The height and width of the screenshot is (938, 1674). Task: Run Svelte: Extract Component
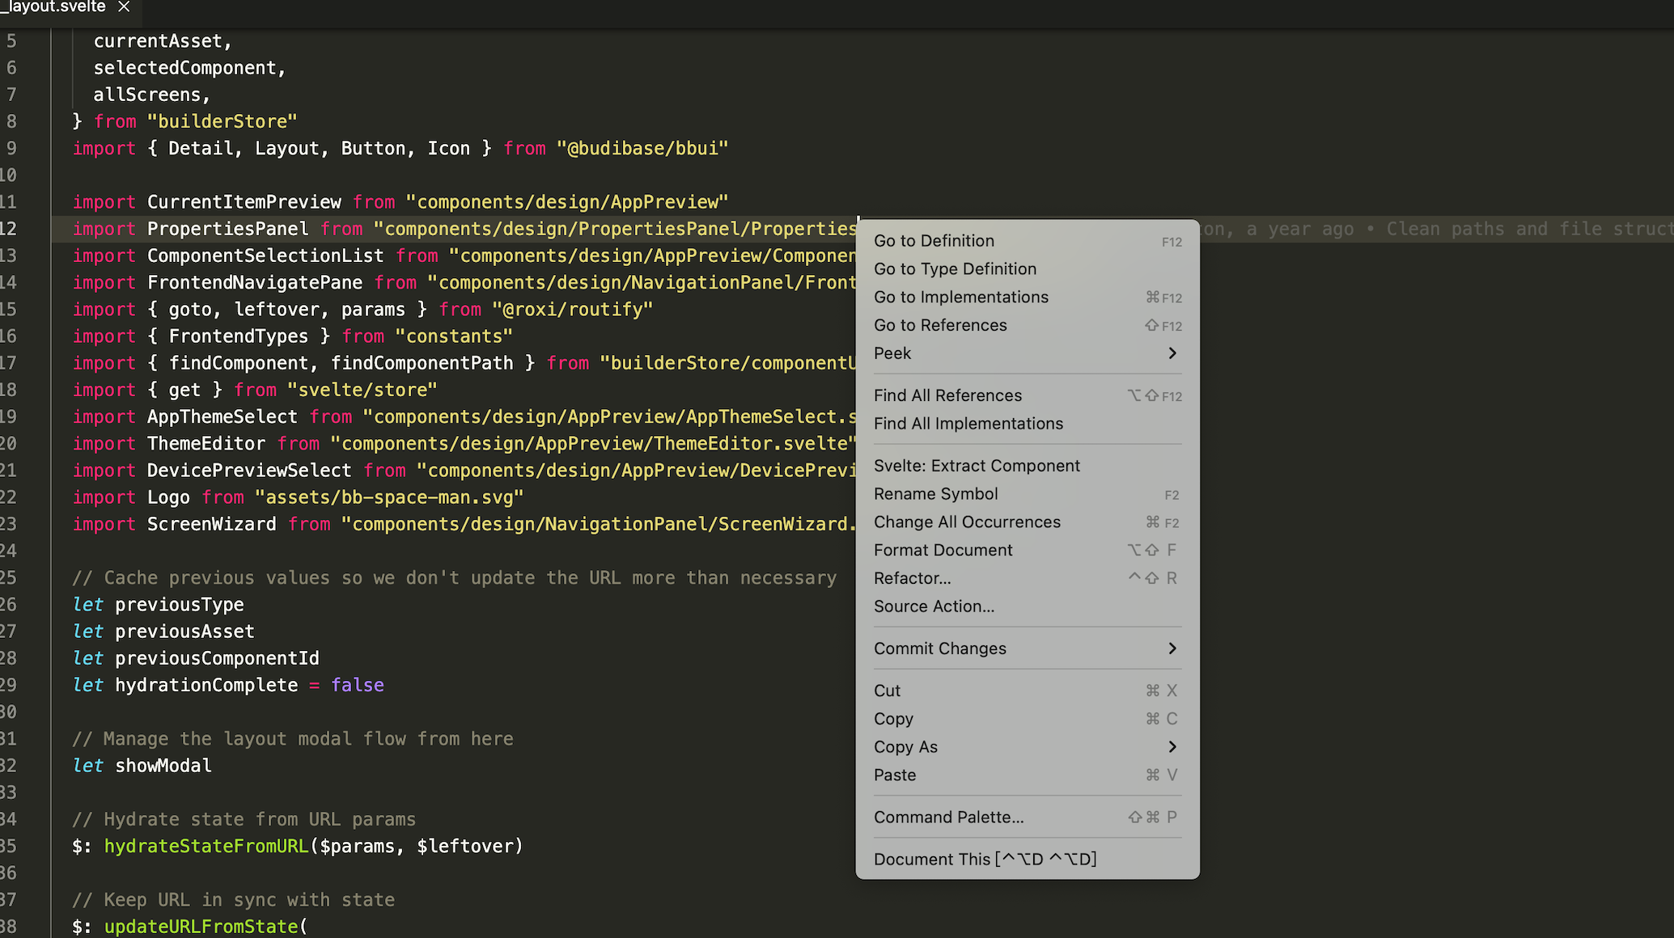(x=977, y=465)
